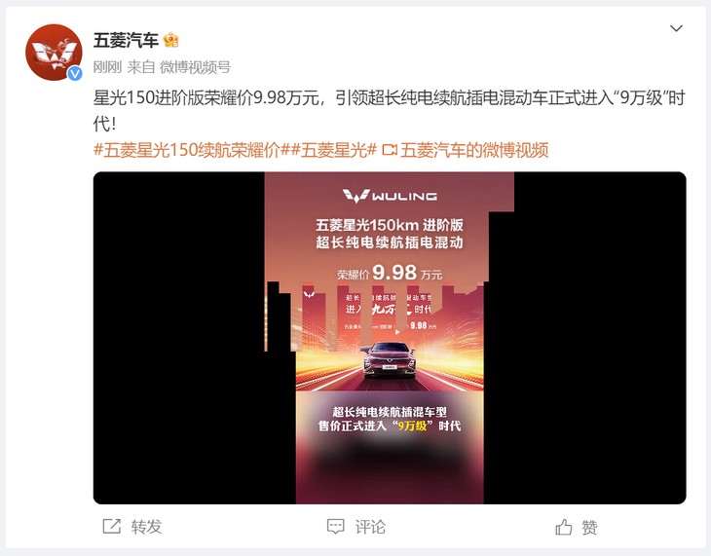This screenshot has width=711, height=556.
Task: Select the 转发 text label
Action: coord(146,527)
